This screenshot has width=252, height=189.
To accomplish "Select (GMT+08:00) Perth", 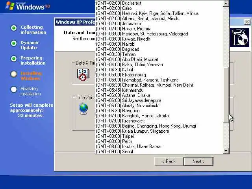I will tap(159, 141).
